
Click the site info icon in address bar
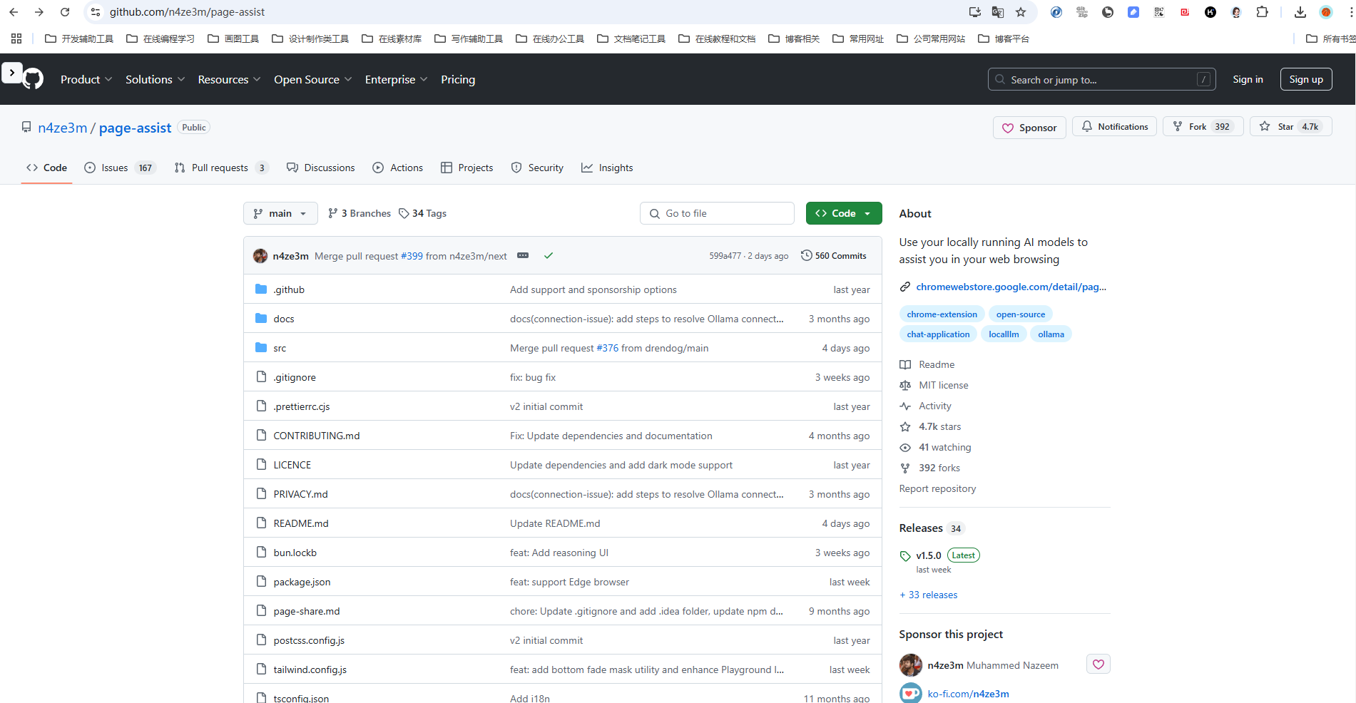[96, 12]
